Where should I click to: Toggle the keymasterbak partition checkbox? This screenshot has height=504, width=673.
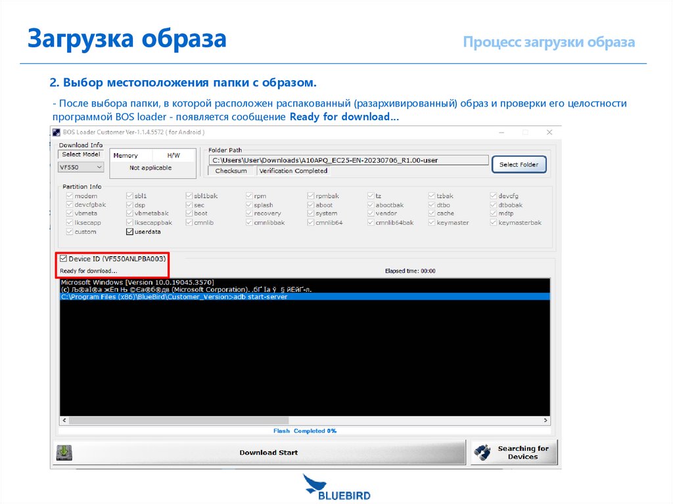coord(493,222)
